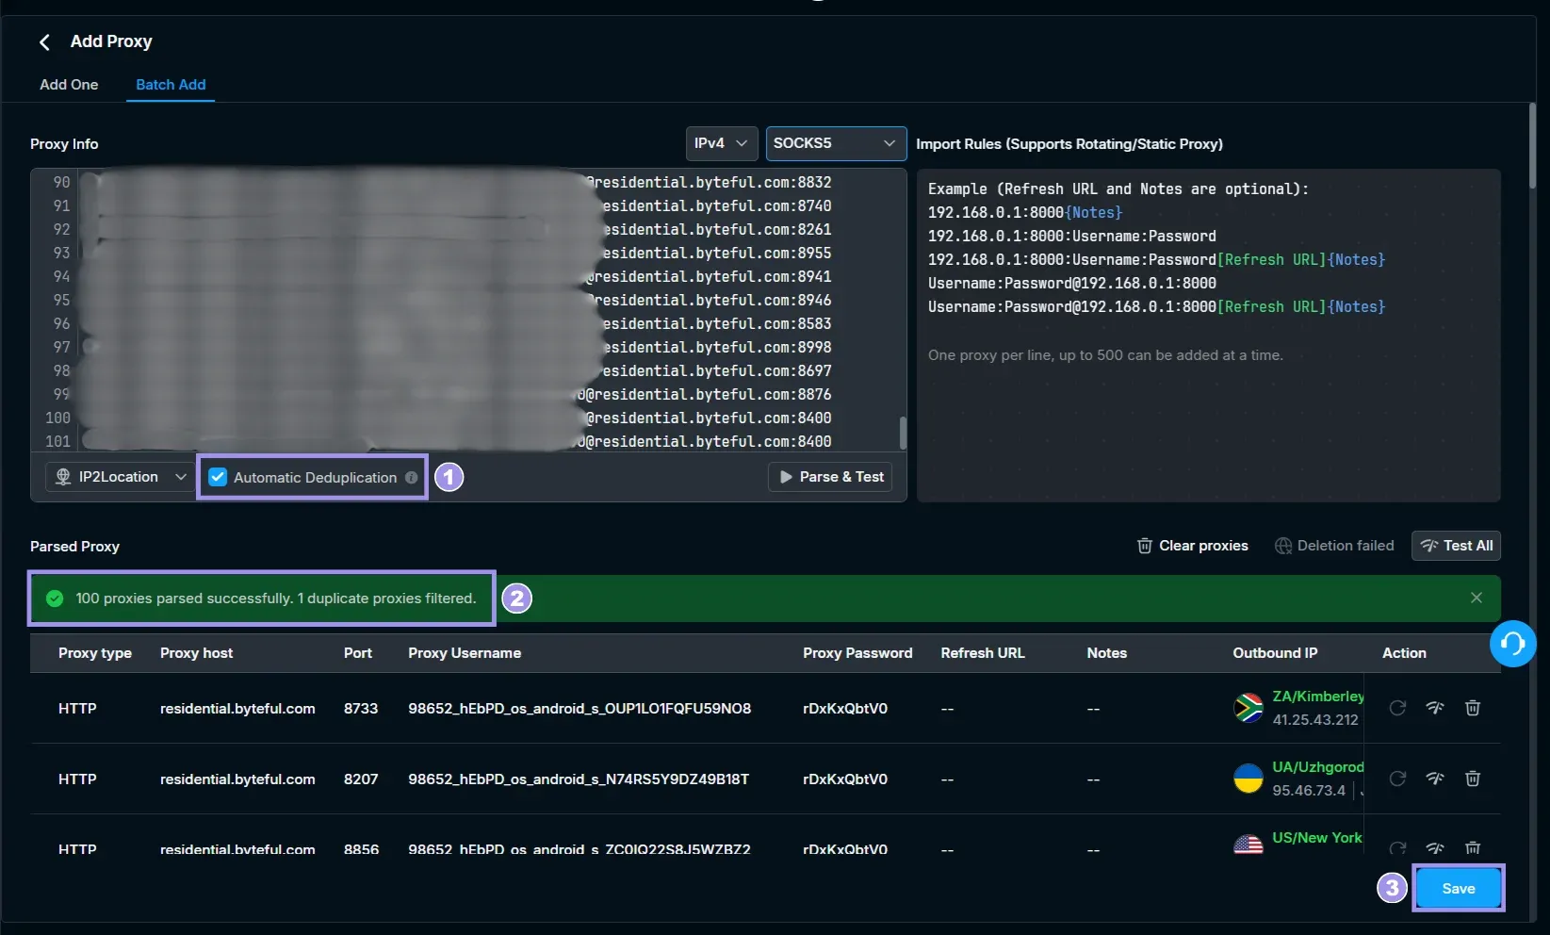Click the Proxy host column header
The height and width of the screenshot is (935, 1550).
click(196, 653)
